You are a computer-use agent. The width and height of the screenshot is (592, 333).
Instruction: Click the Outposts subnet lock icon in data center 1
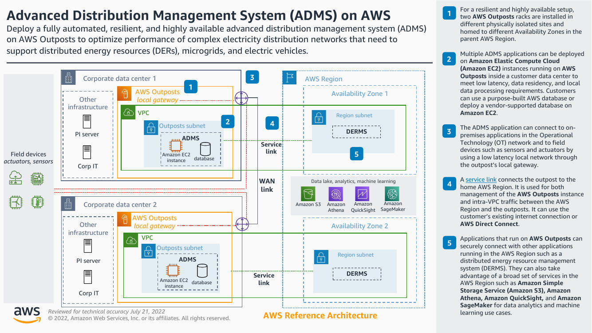(x=151, y=128)
